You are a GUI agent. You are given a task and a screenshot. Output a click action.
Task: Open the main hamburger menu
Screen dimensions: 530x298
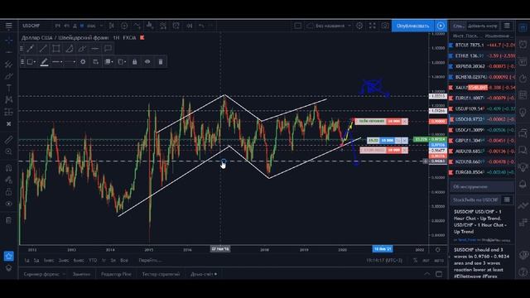(x=8, y=26)
